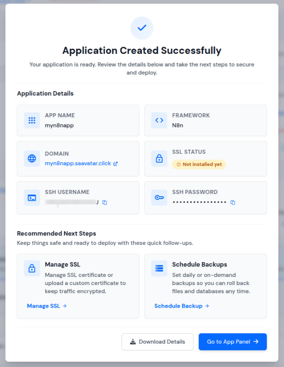Click the padlock icon beside SSL STATUS
This screenshot has height=367, width=284.
159,159
